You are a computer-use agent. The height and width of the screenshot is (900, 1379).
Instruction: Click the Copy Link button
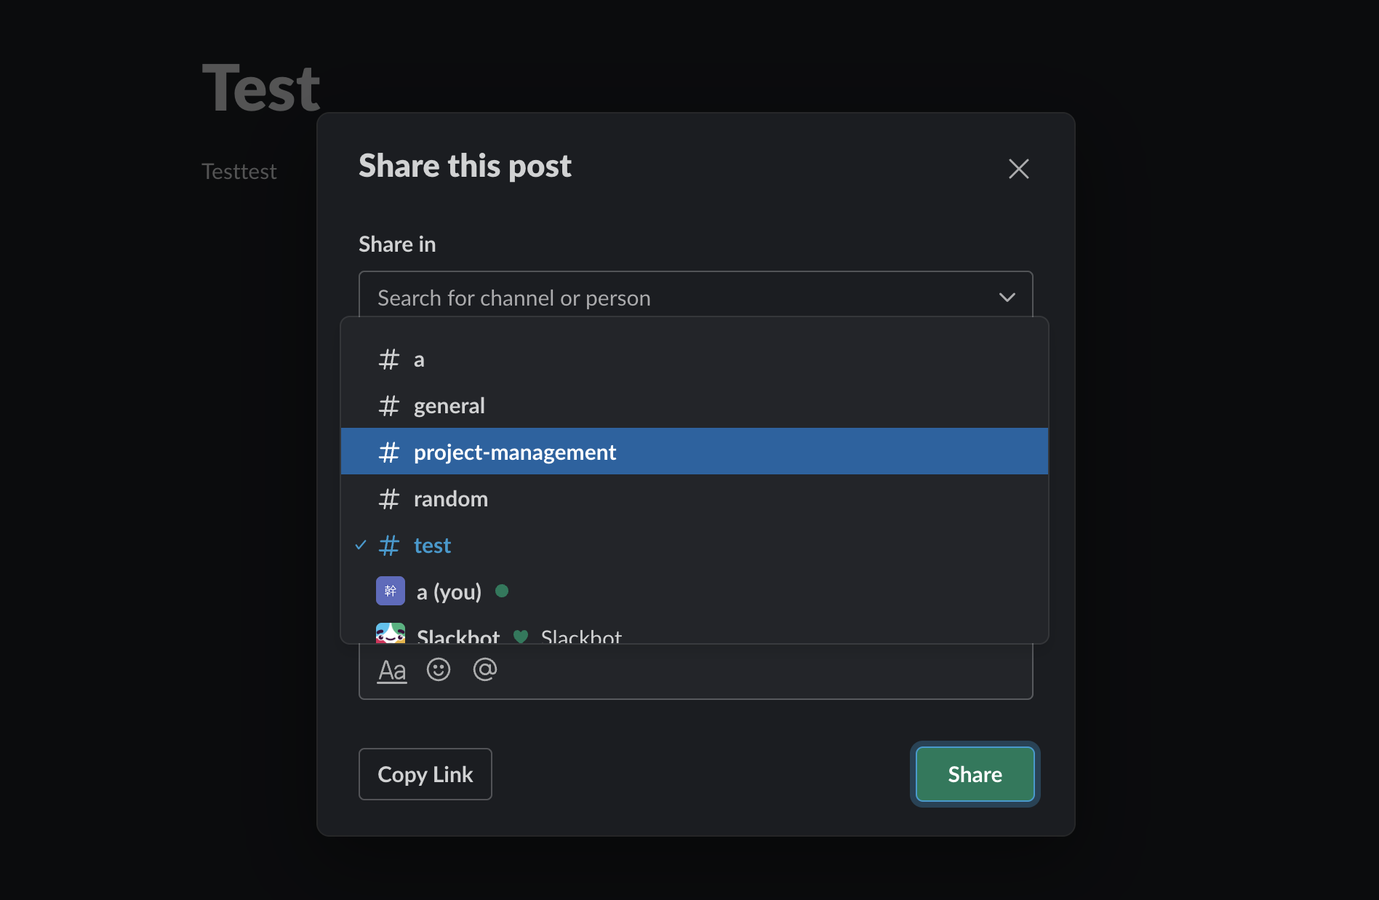click(425, 773)
